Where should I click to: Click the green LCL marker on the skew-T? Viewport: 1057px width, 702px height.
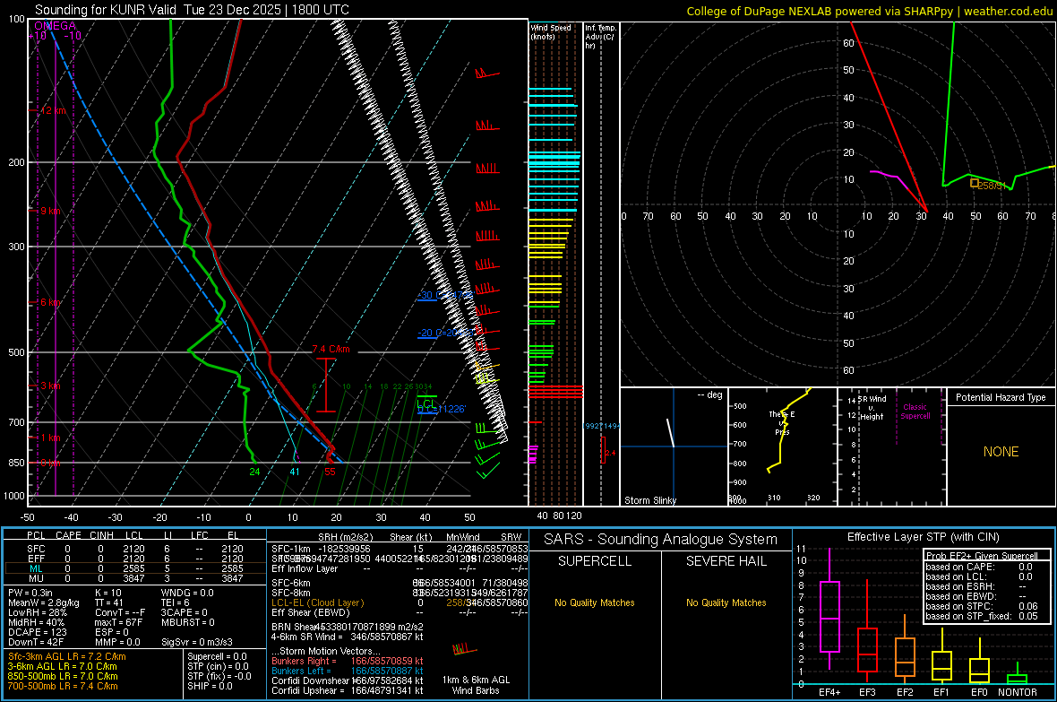click(426, 403)
